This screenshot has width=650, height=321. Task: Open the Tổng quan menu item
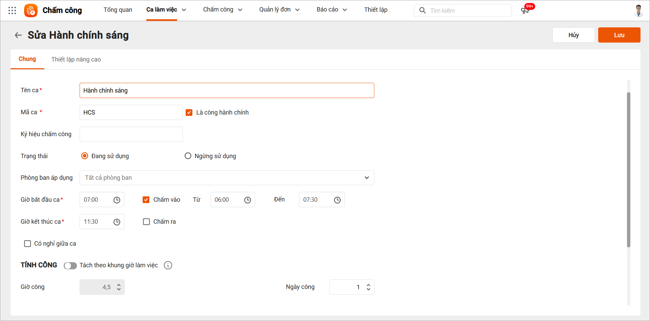tap(118, 10)
